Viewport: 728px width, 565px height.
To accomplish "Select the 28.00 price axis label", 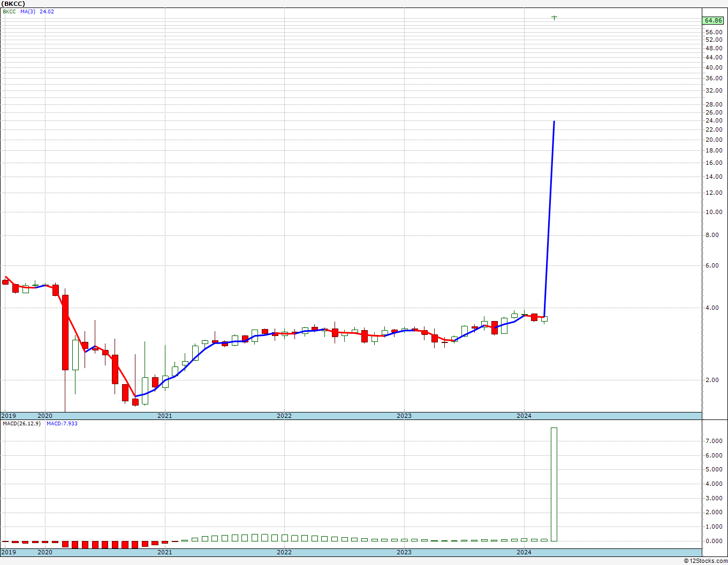I will tap(714, 104).
